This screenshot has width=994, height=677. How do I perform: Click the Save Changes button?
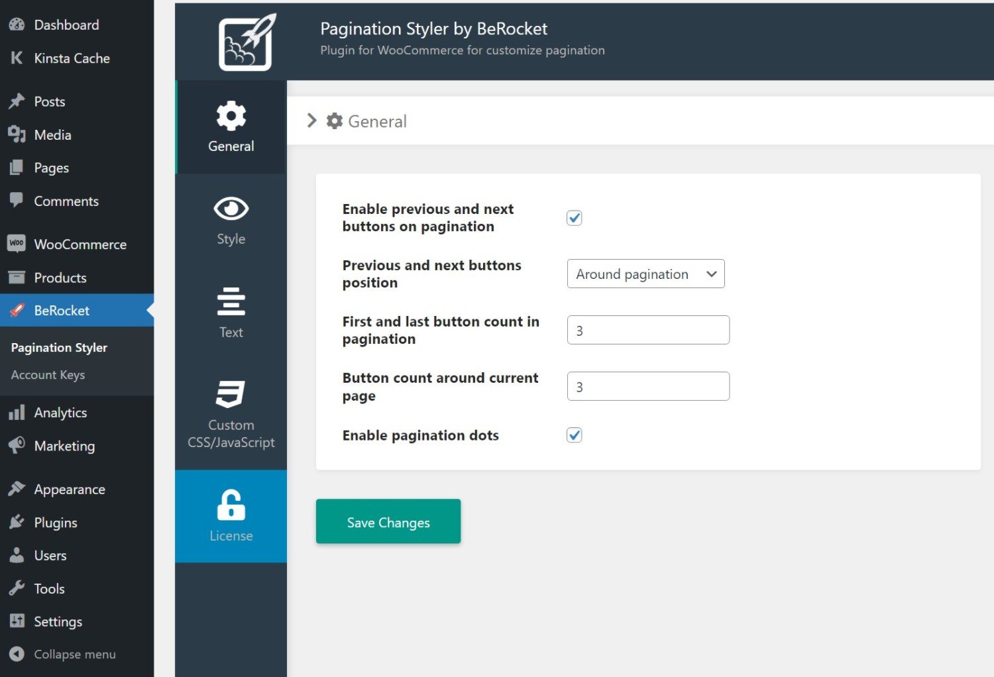(388, 521)
